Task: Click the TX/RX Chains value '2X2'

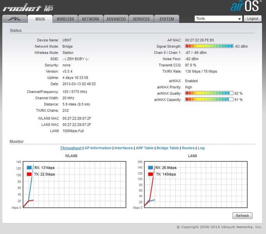Action: pos(66,111)
